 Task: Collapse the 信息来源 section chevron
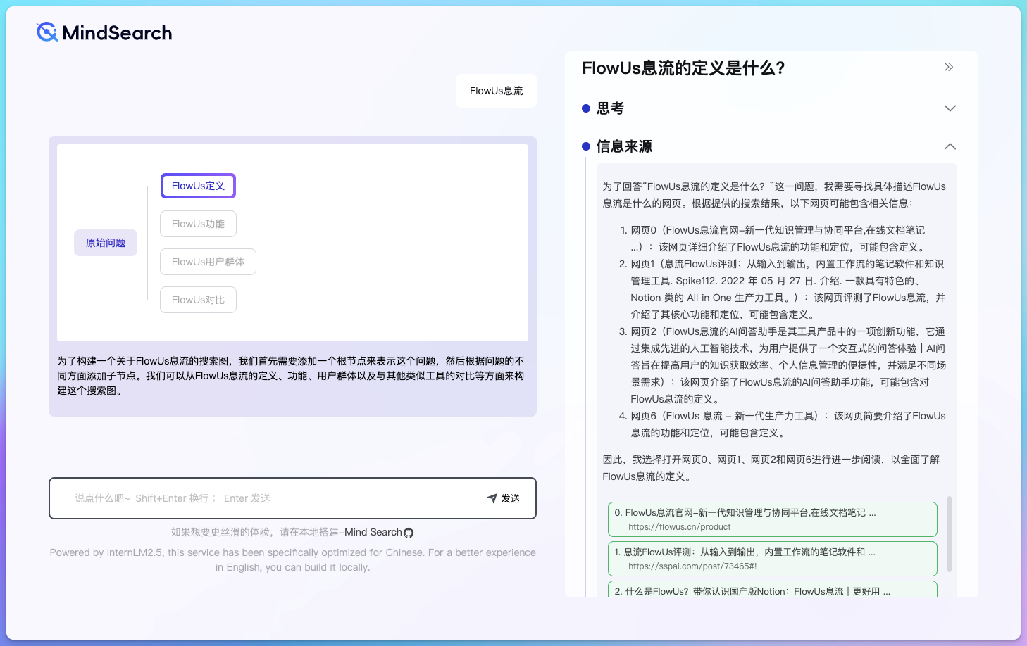tap(950, 146)
